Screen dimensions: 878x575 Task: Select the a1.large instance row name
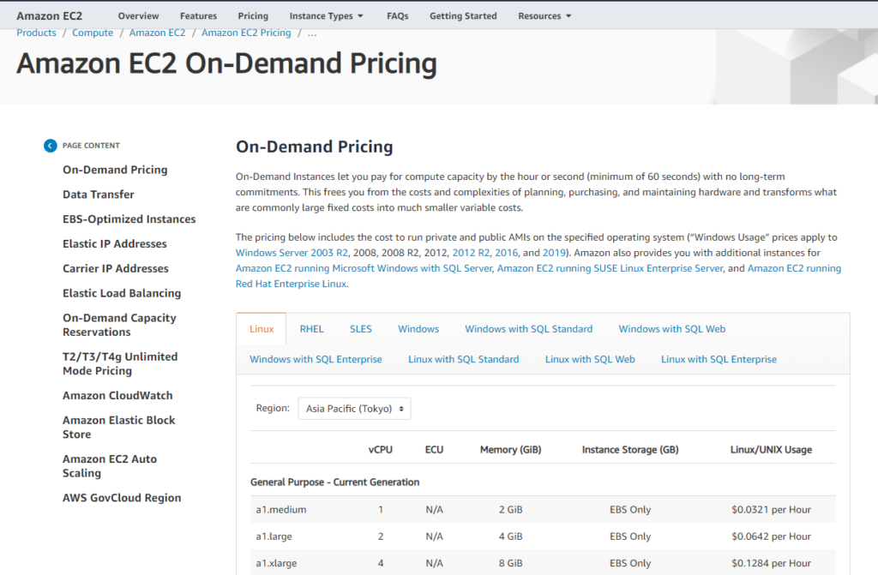click(274, 536)
